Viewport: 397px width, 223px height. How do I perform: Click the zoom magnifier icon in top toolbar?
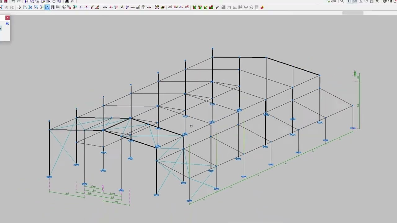click(37, 2)
